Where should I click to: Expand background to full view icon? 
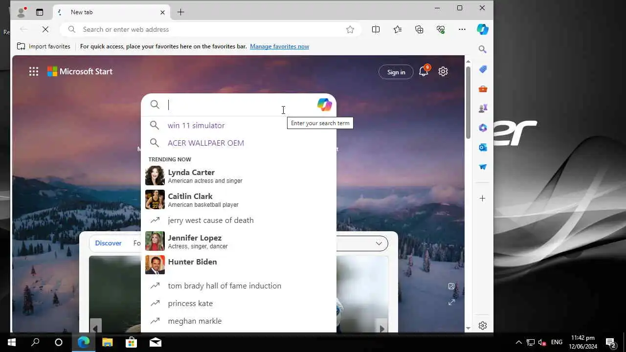[x=451, y=302]
